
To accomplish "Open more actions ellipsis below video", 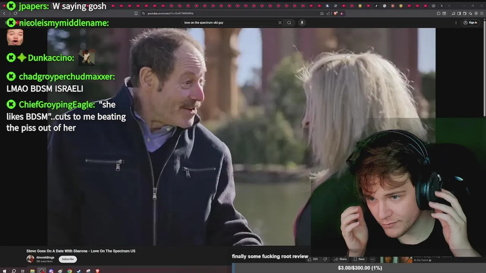I will click(372, 259).
